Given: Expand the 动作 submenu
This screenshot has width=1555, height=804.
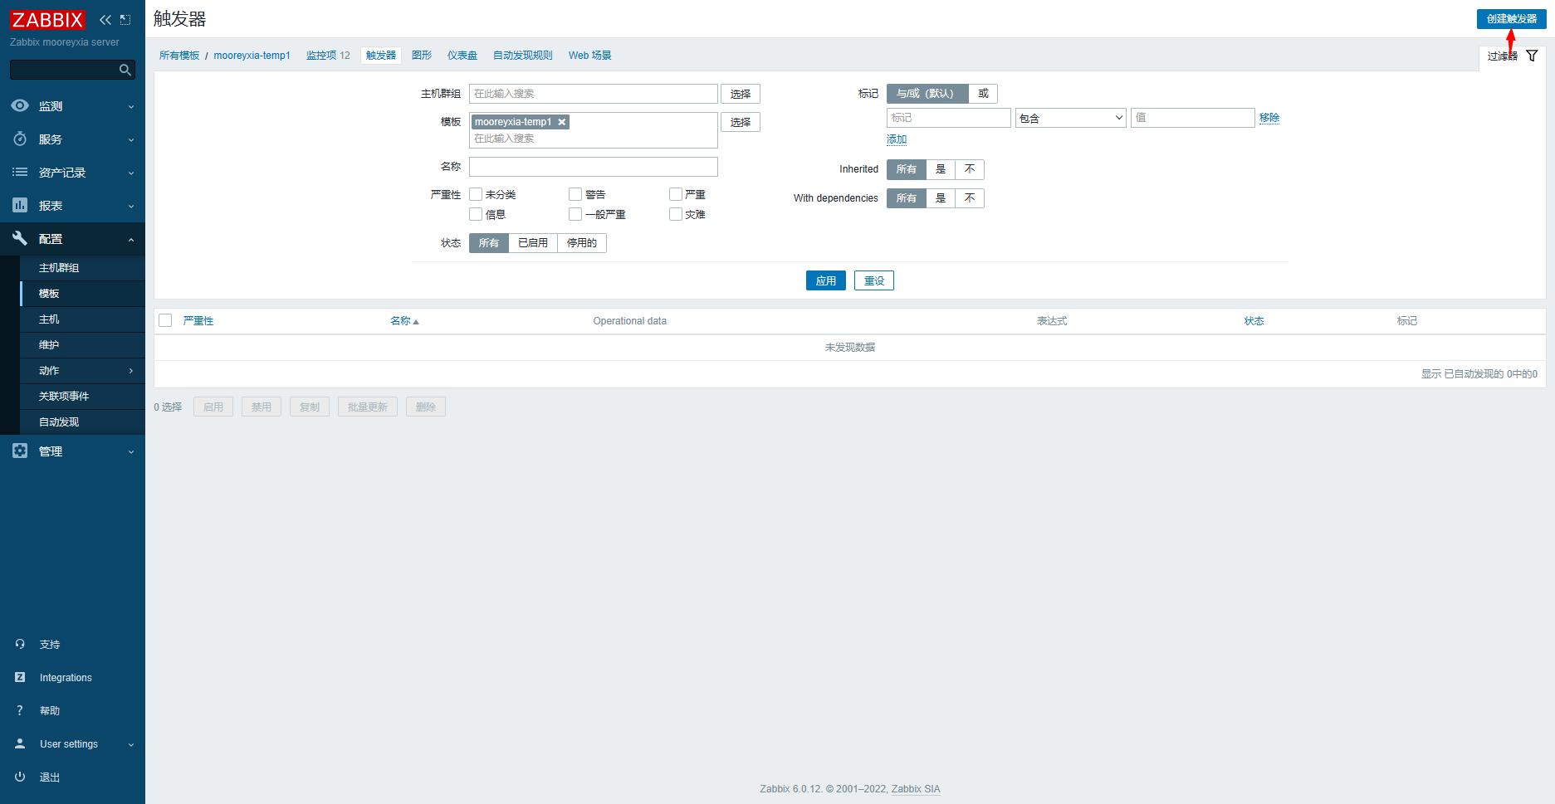Looking at the screenshot, I should coord(131,370).
